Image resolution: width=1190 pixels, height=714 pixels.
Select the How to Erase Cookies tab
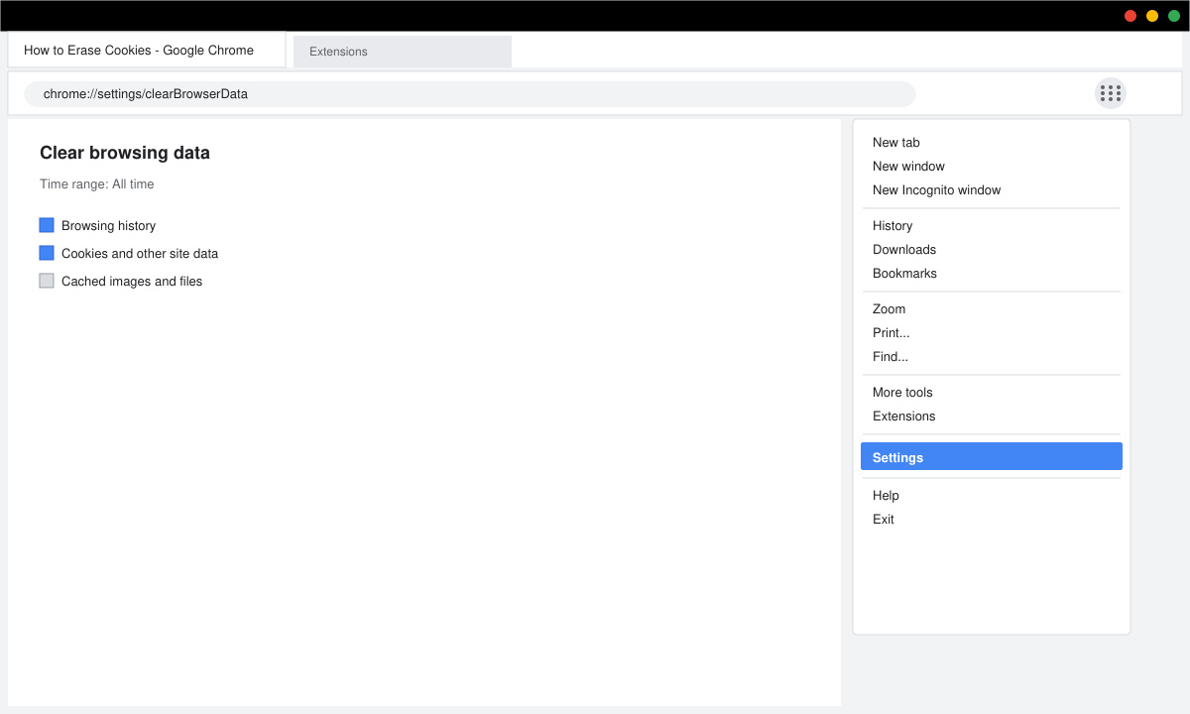coord(147,50)
